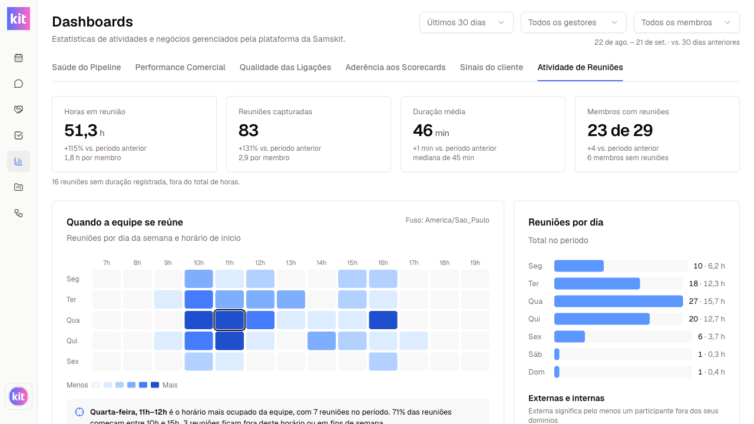Click the 23 de 29 members value
This screenshot has width=754, height=424.
click(620, 130)
